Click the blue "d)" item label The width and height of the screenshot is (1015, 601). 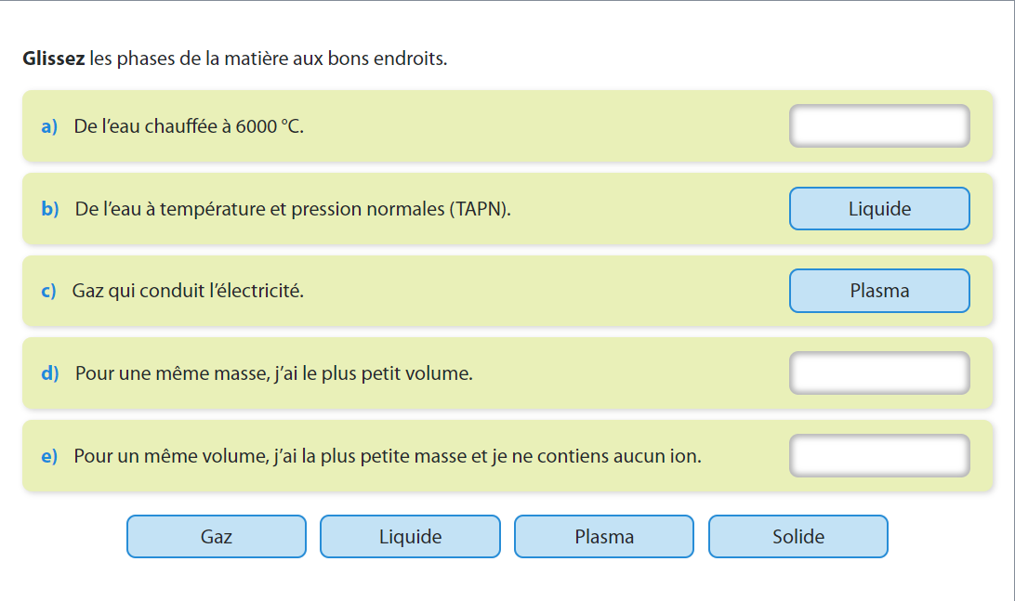click(x=49, y=373)
